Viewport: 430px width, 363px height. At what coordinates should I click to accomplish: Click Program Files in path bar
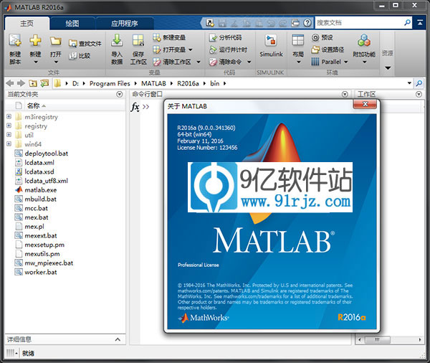(110, 83)
